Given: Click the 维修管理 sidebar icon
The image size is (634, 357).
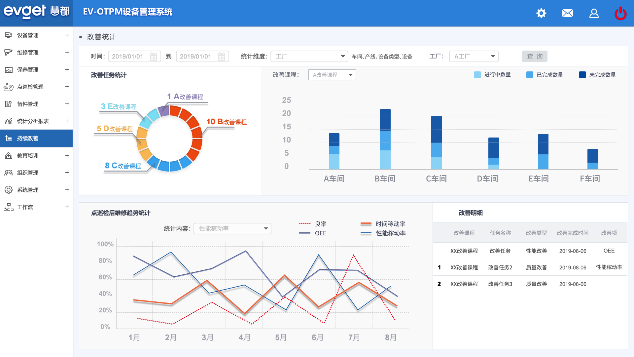Looking at the screenshot, I should [8, 52].
